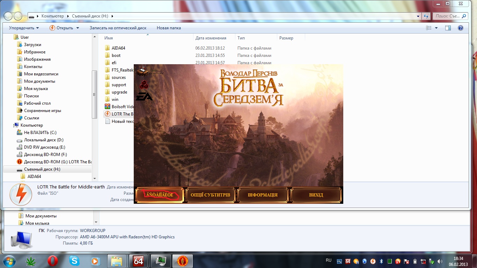Viewport: 477px width, 268px height.
Task: Create a folder with Новая папка
Action: tap(169, 28)
